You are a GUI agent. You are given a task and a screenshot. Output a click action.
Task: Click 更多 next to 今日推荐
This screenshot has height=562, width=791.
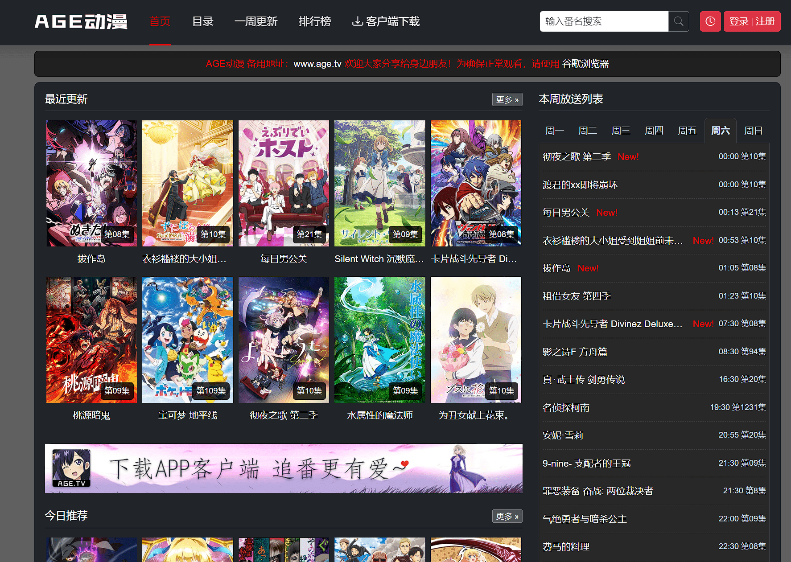(507, 516)
